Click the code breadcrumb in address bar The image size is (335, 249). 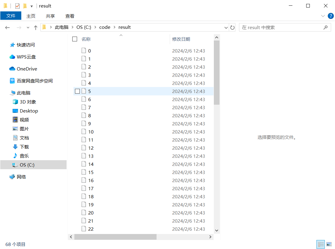[105, 27]
